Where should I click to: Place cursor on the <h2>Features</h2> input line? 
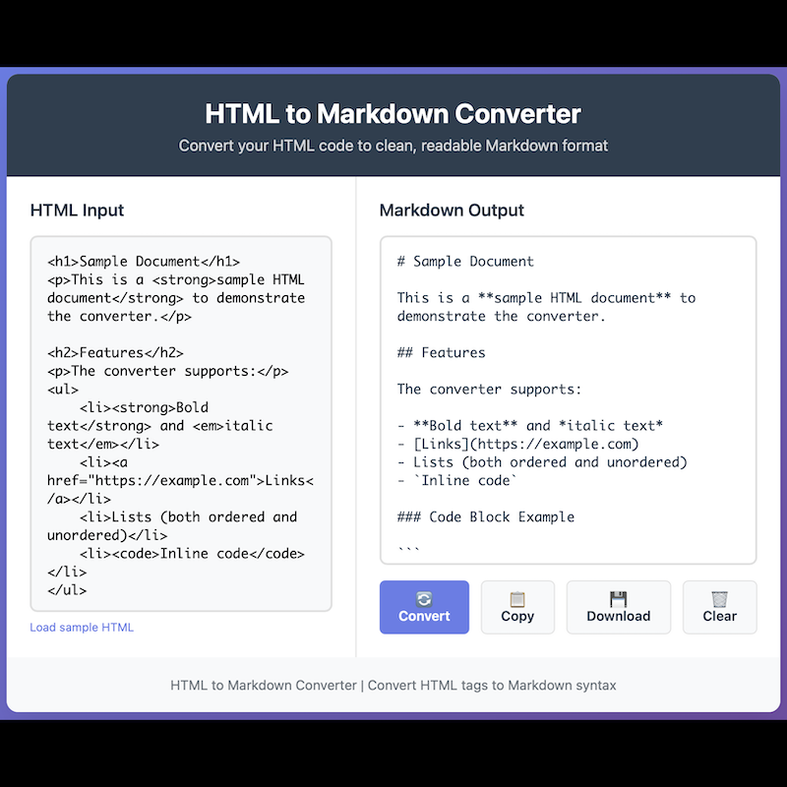tap(115, 352)
